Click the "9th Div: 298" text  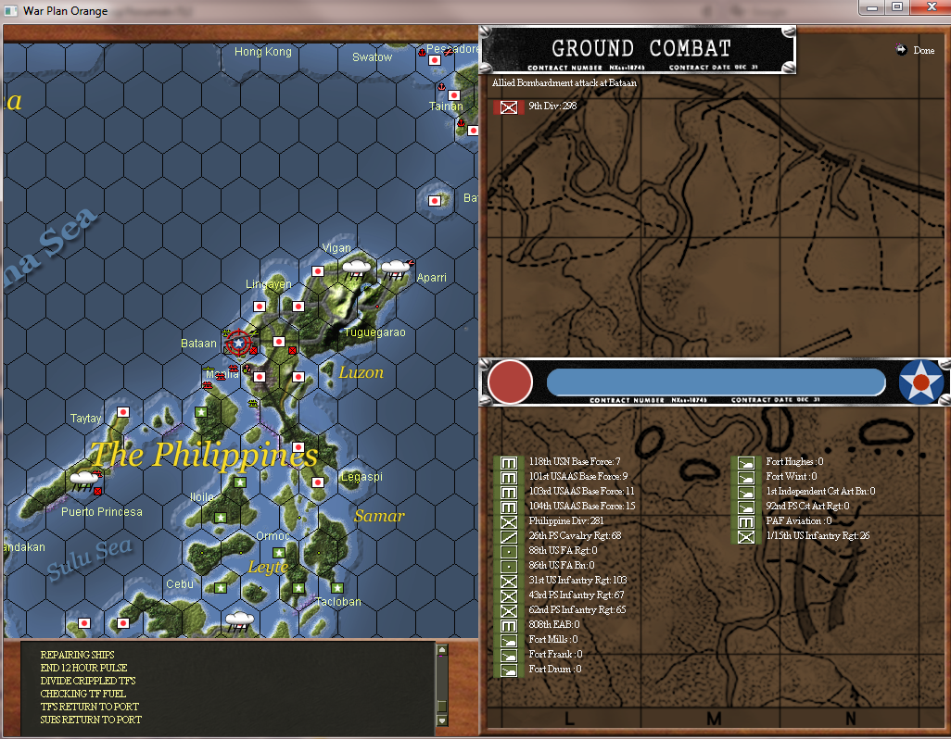(x=552, y=106)
